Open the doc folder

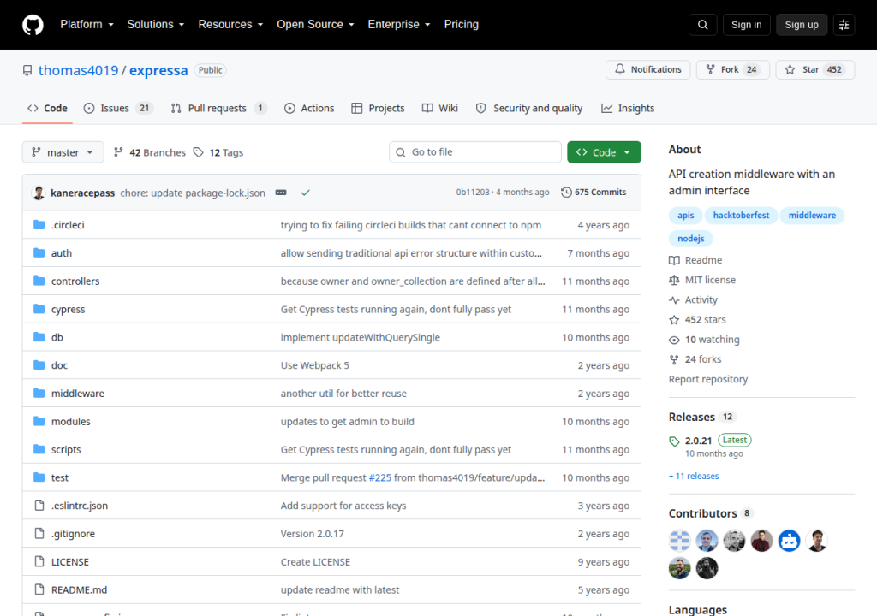coord(59,365)
